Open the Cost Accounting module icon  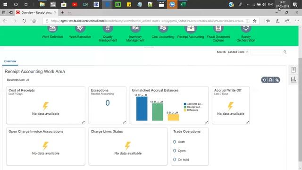pyautogui.click(x=163, y=28)
